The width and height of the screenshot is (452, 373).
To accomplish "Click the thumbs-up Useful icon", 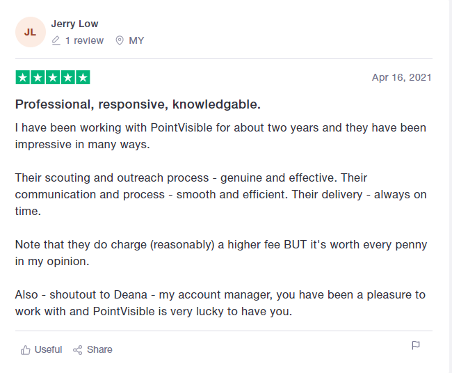I will (25, 350).
